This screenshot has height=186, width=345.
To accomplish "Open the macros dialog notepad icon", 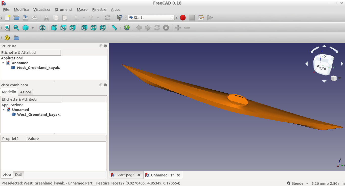I will (201, 18).
